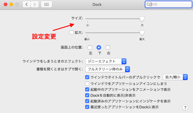Screen dimensions: 193x113
Task: Toggle Dockを自動的に表示/非表示 checkbox
Action: (x=87, y=95)
